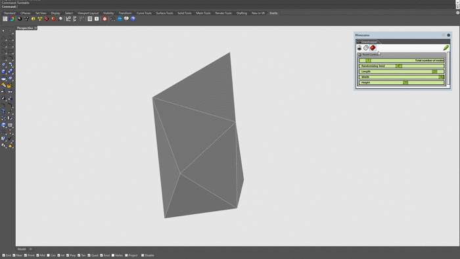Click the black shaded sphere toolbar icon
Image resolution: width=460 pixels, height=259 pixels.
pyautogui.click(x=20, y=19)
